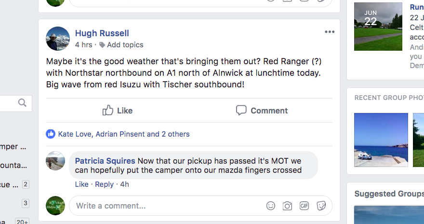This screenshot has height=224, width=424.
Task: Click the Write a comment field
Action: click(x=164, y=206)
